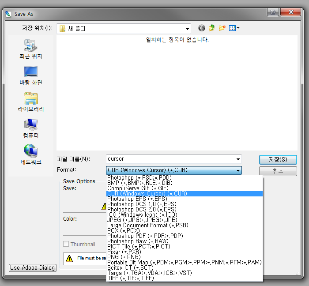Select ICO (Windows Icon) format
Screen dimensions: 309x286
(185, 214)
